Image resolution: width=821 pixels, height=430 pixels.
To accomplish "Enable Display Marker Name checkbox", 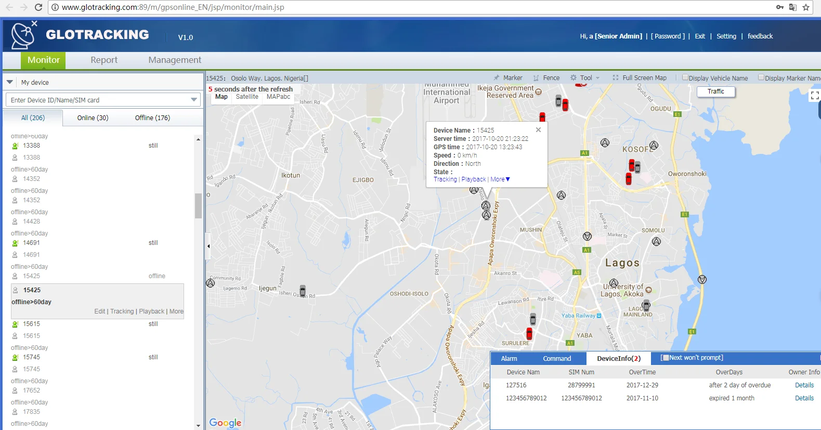I will point(761,77).
